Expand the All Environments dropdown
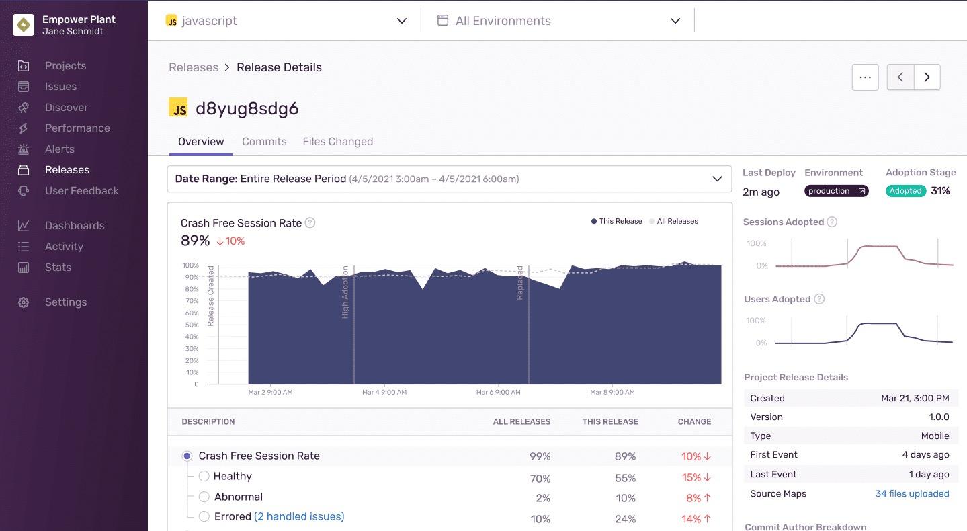This screenshot has width=967, height=531. coord(559,21)
